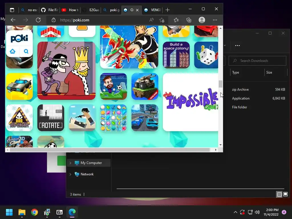
Task: Sort files by Size column header
Action: click(x=276, y=72)
